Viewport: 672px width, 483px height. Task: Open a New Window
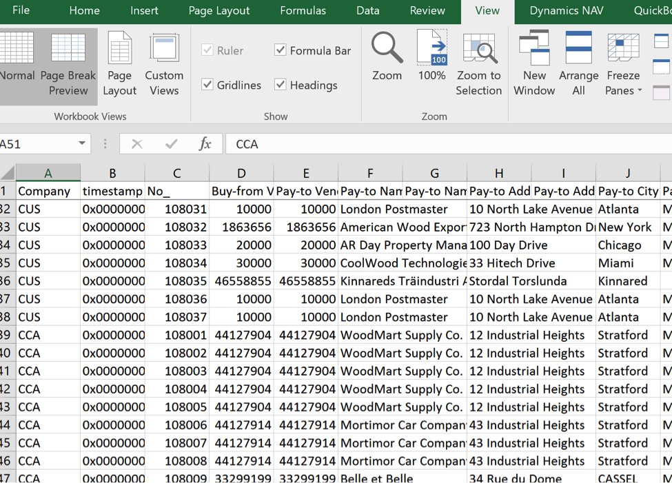pos(534,64)
